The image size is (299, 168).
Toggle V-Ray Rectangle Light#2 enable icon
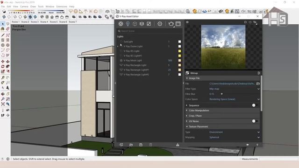click(x=121, y=75)
